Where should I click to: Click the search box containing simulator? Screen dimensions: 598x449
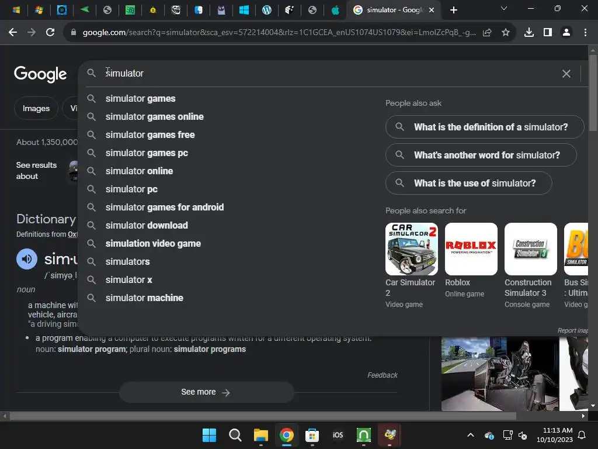(x=328, y=73)
